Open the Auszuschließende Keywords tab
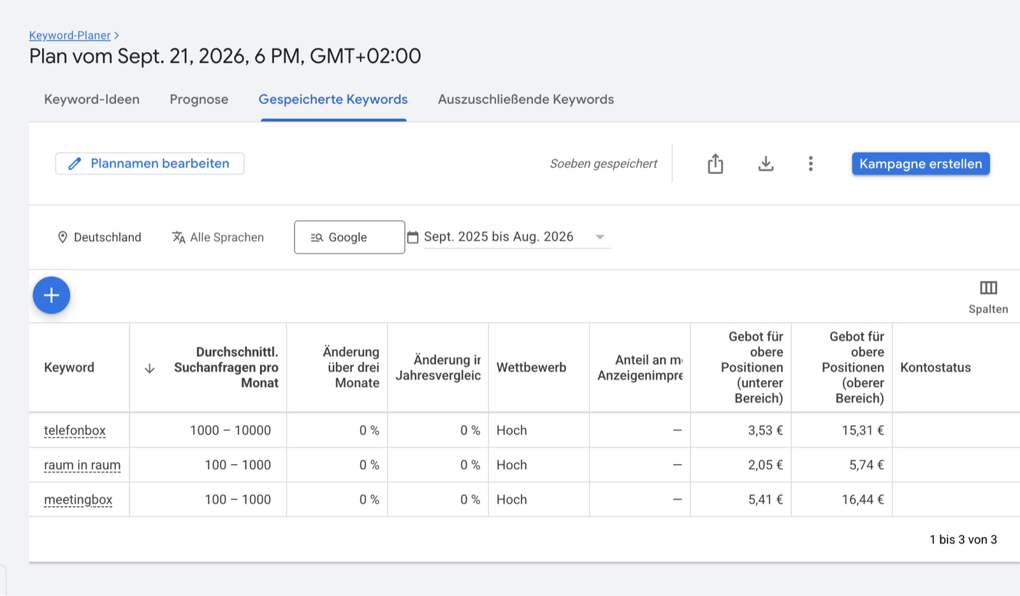The width and height of the screenshot is (1020, 596). [x=526, y=99]
